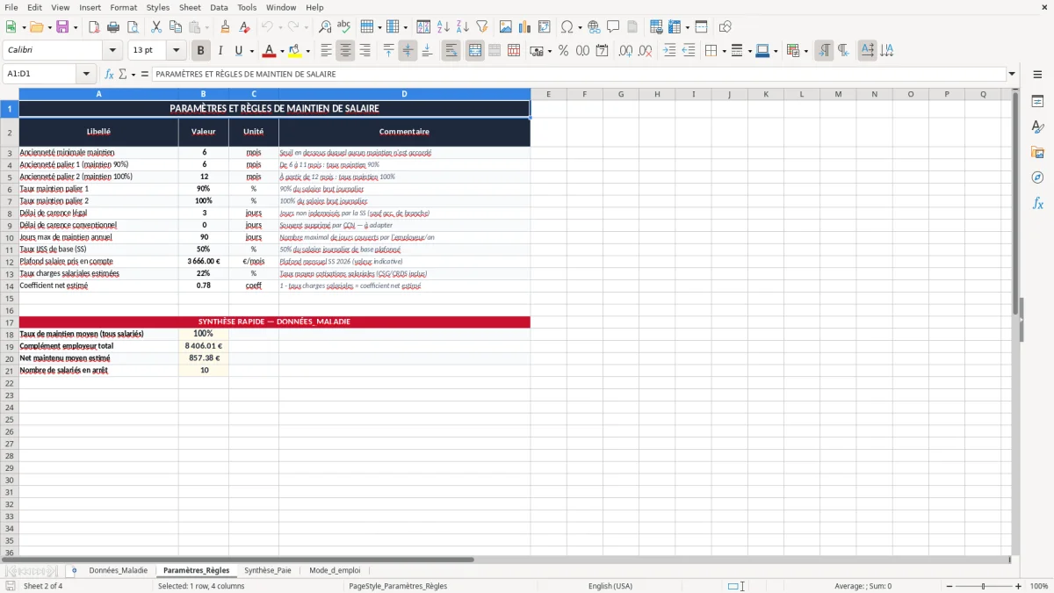Viewport: 1054px width, 593px height.
Task: Open the Tools menu
Action: point(247,7)
